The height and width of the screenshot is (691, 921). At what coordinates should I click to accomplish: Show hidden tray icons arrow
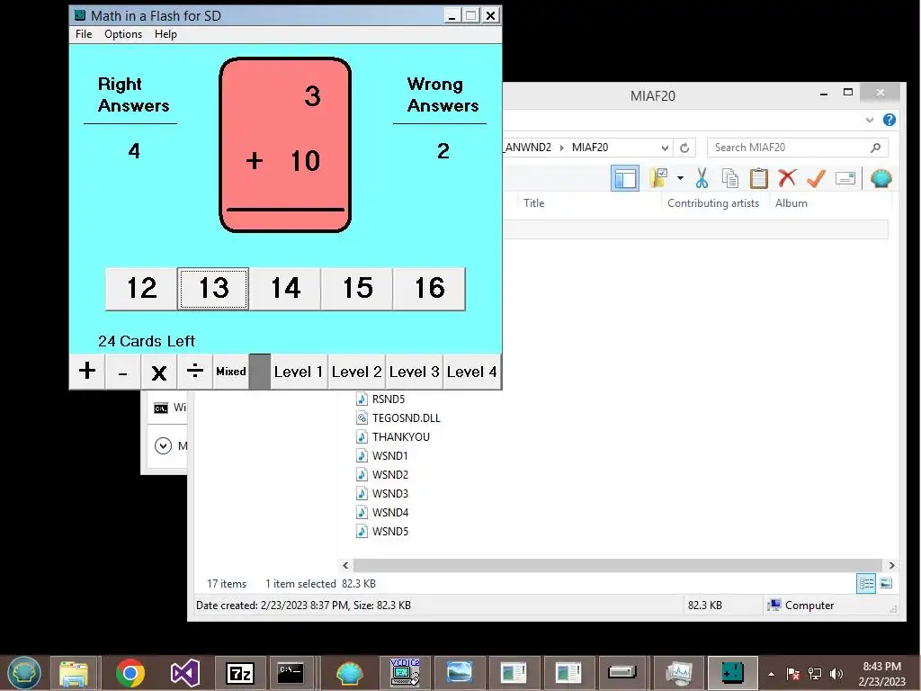[771, 674]
